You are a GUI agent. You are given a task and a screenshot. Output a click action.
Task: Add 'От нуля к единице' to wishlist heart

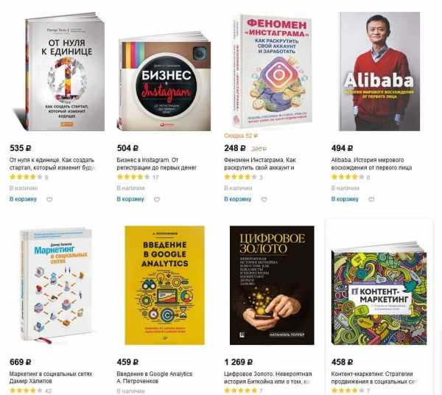(49, 199)
